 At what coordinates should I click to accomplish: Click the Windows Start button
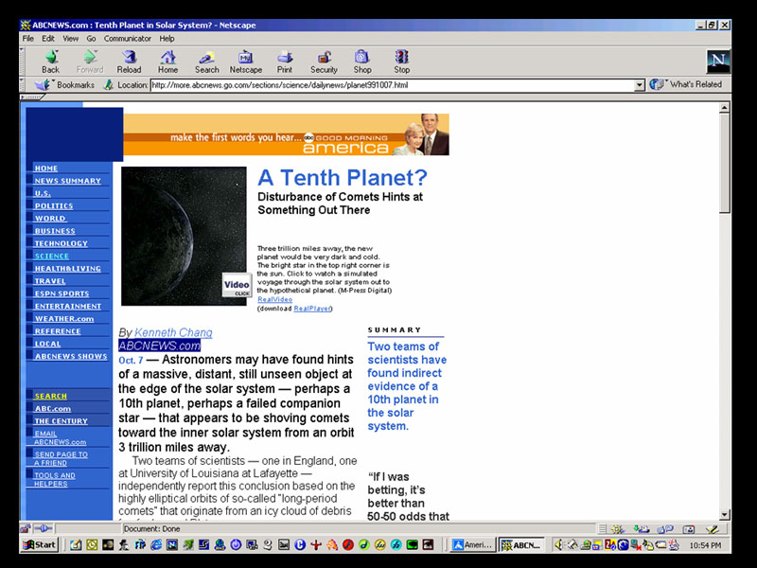[40, 545]
